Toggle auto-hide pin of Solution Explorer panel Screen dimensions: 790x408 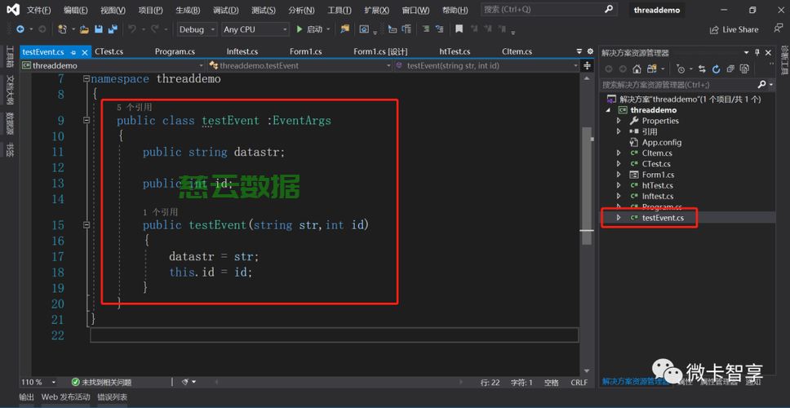[x=757, y=52]
